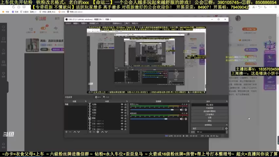The height and width of the screenshot is (157, 279).
Task: Mute the 桌面音频 speaker icon
Action: click(181, 119)
